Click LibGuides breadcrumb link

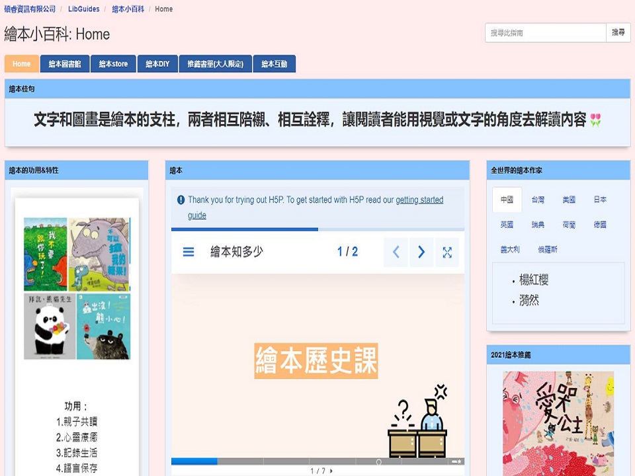84,9
